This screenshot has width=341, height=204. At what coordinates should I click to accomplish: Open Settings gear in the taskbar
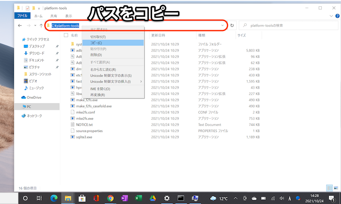pos(167,198)
